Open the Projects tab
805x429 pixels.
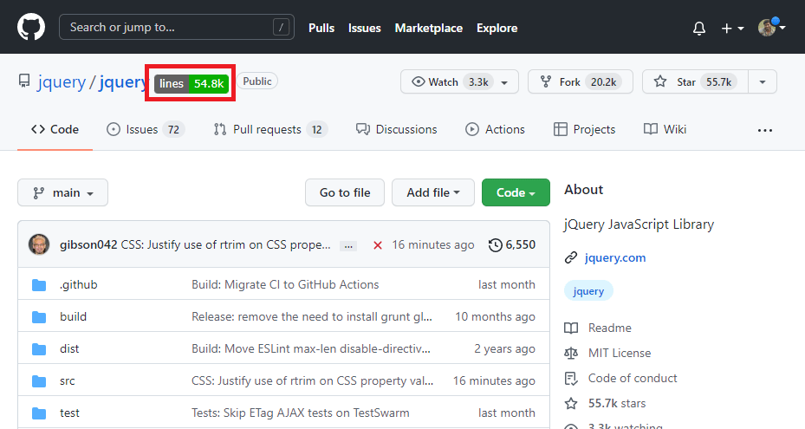pyautogui.click(x=584, y=129)
